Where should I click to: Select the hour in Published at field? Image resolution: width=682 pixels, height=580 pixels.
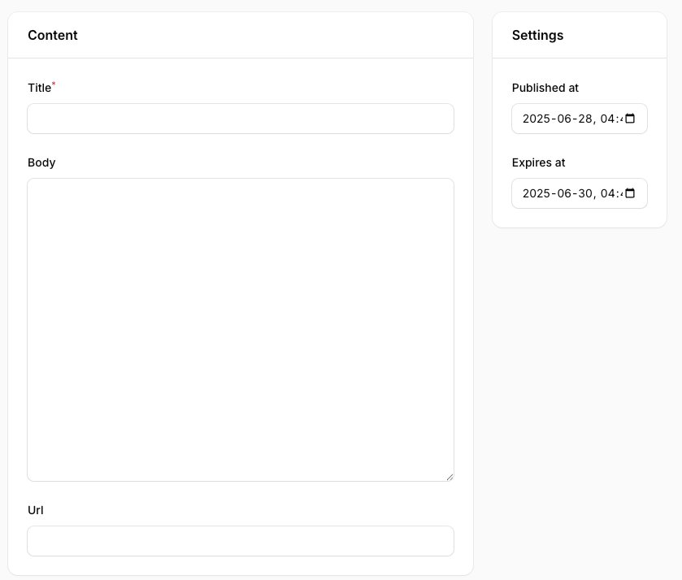click(x=608, y=119)
